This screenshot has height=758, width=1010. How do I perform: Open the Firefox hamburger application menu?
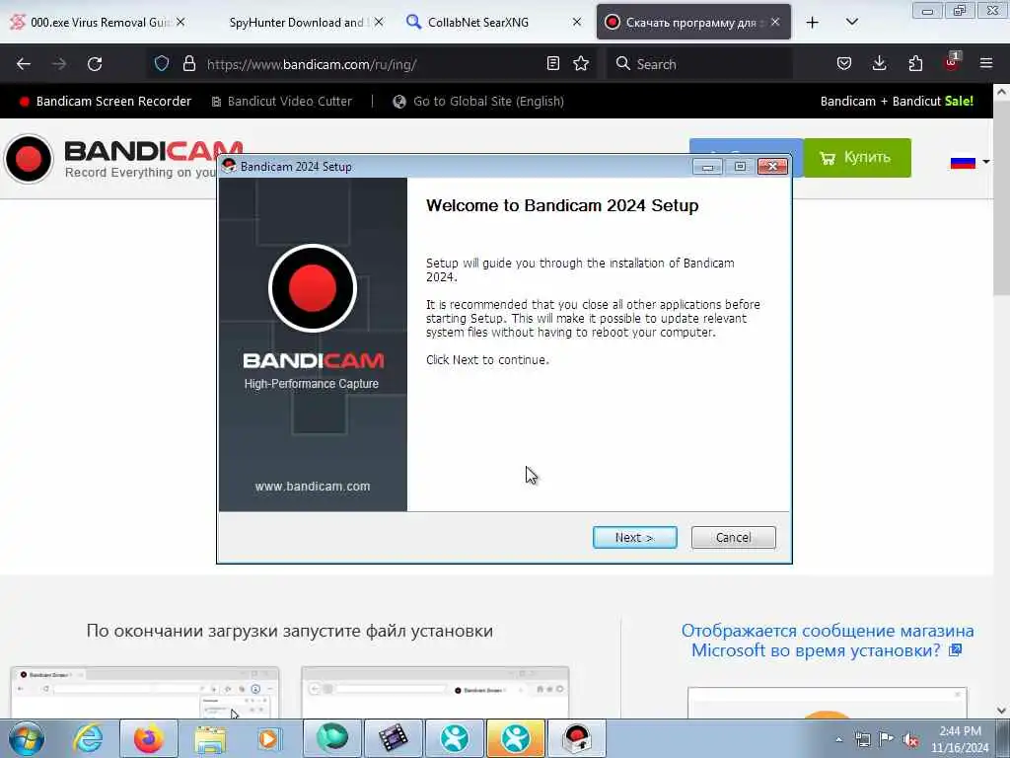(986, 64)
